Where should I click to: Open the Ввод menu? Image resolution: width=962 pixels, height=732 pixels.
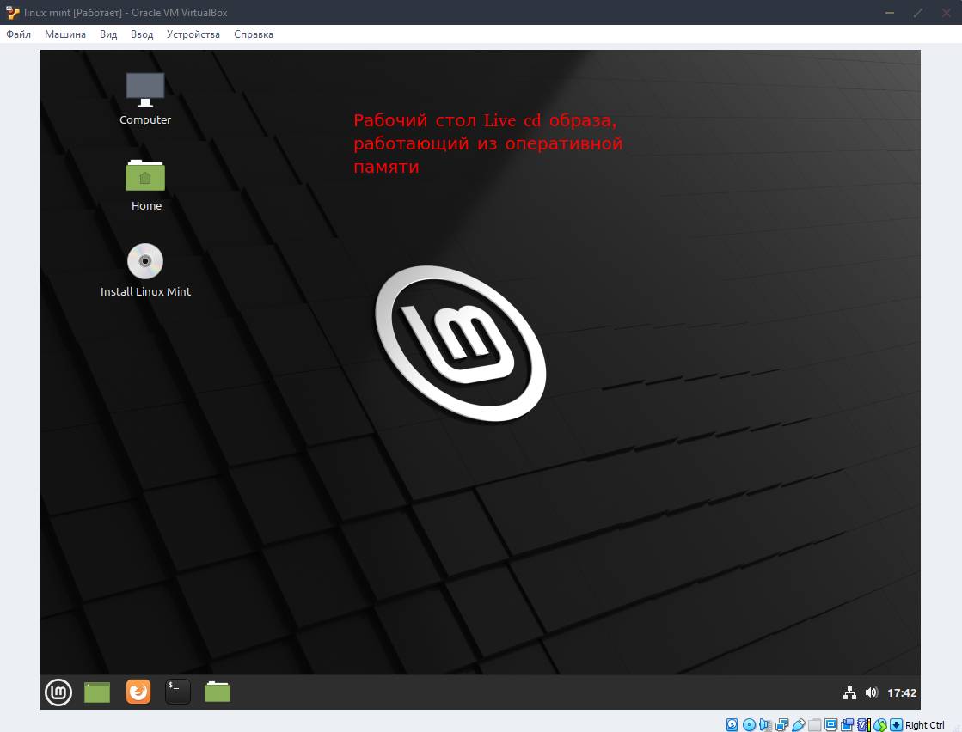142,34
